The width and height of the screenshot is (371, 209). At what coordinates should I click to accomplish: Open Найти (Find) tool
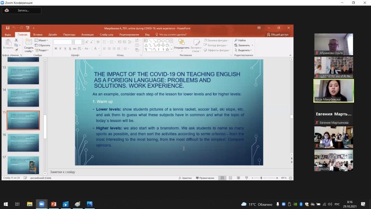tap(240, 40)
